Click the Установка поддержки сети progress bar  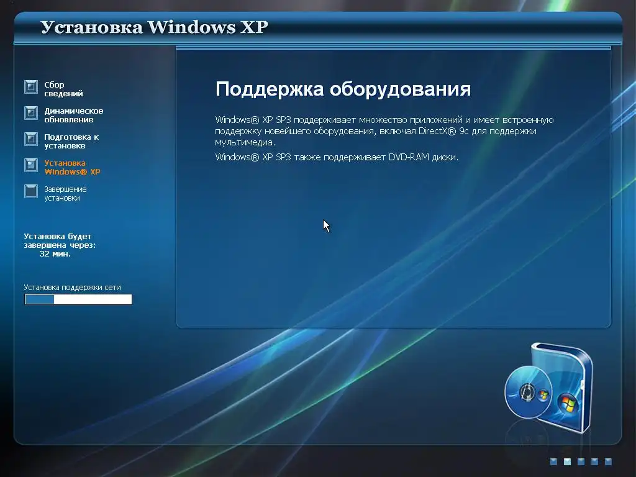(78, 299)
